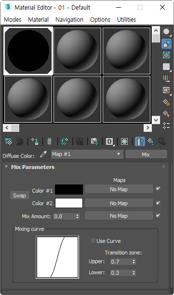Toggle the checkered Background icon
174x295 pixels.
coord(166,55)
